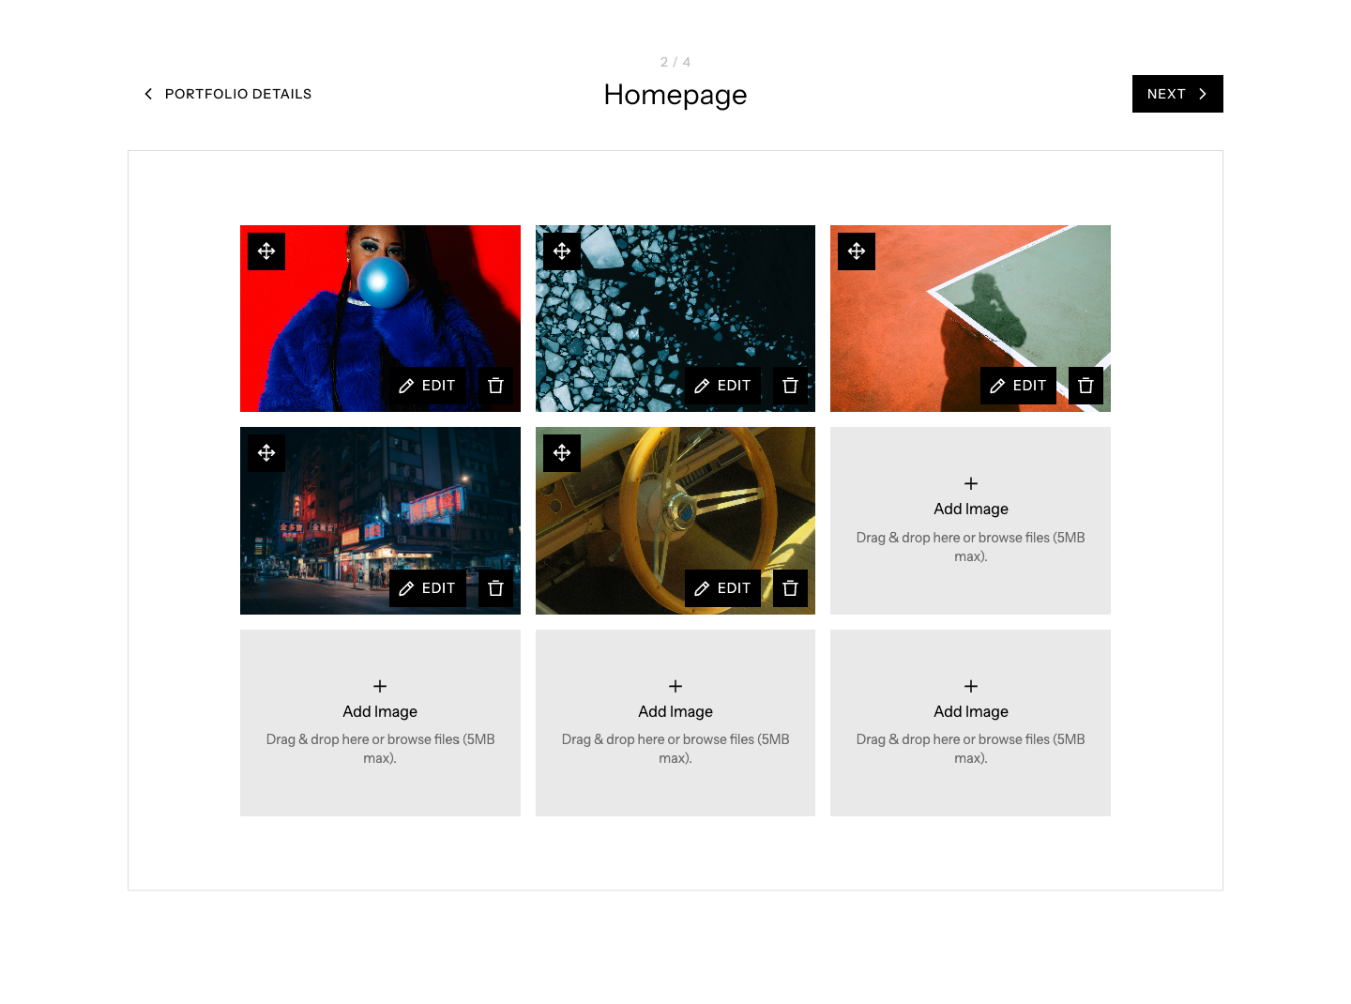The height and width of the screenshot is (1004, 1351).
Task: Edit the ice fragments photo
Action: point(722,386)
